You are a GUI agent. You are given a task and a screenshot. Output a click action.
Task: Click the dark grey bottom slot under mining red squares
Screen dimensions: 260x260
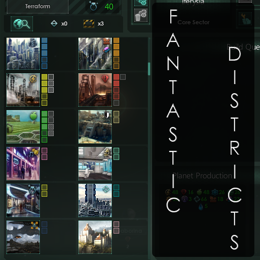tap(116, 103)
